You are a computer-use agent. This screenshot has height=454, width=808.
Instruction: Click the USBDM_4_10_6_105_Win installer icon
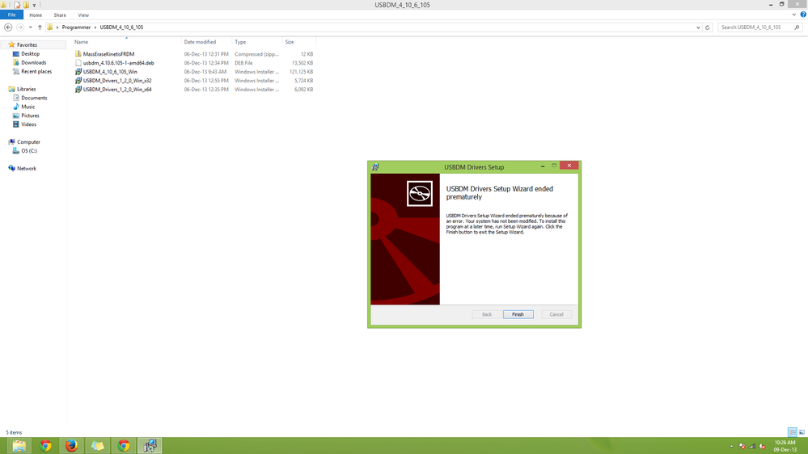78,72
